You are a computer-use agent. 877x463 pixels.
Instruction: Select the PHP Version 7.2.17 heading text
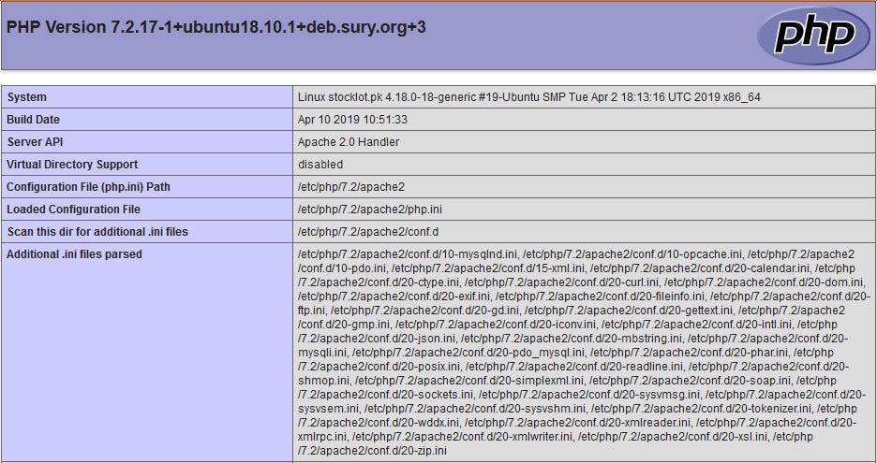pyautogui.click(x=216, y=27)
